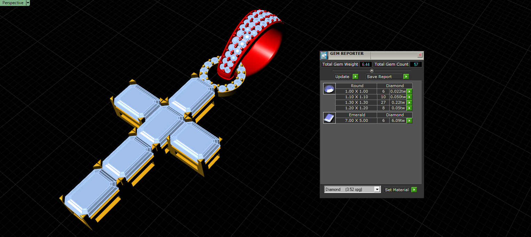This screenshot has width=531, height=237.
Task: Click the Set Material button
Action: 398,190
